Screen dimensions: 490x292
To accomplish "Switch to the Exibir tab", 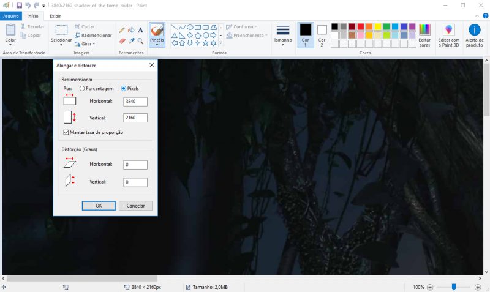I will [x=55, y=16].
